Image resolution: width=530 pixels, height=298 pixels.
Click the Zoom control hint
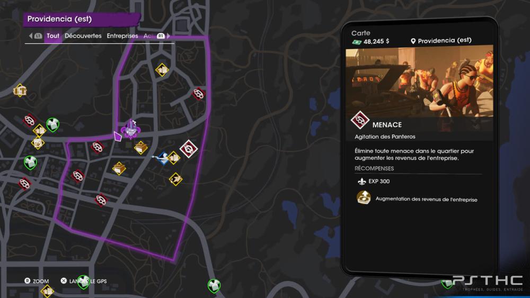[x=37, y=281]
